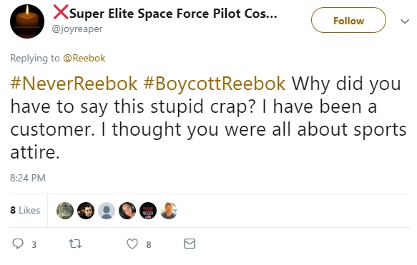Open the #BoycottReebok hashtag
Image resolution: width=417 pixels, height=265 pixels.
click(215, 84)
